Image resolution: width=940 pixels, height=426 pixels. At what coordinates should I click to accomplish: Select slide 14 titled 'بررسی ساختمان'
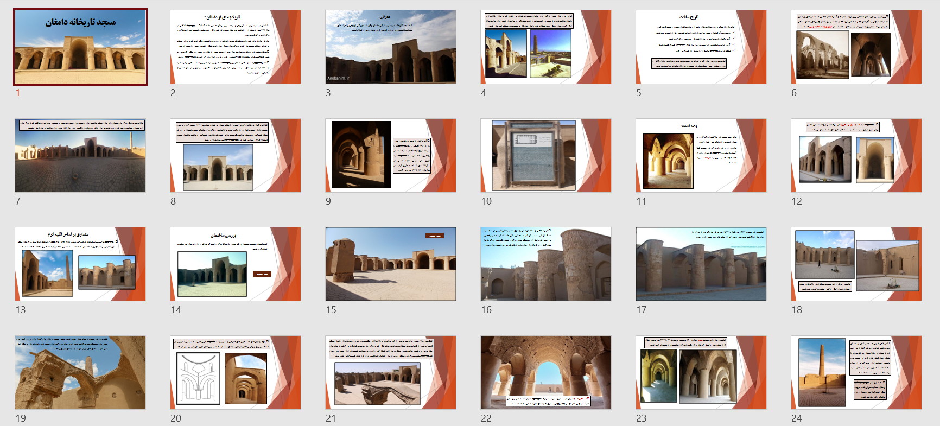236,264
